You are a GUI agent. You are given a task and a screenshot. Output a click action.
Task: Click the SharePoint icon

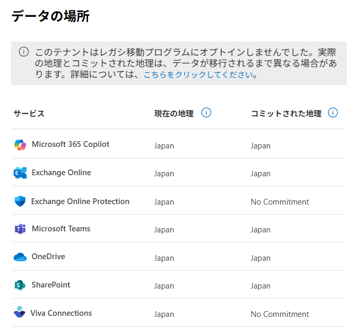pos(20,285)
